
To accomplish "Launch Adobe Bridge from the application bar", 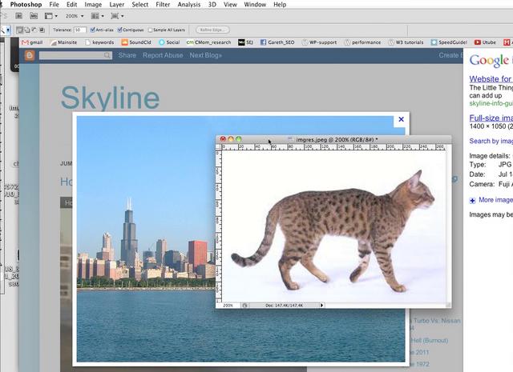I will [19, 16].
